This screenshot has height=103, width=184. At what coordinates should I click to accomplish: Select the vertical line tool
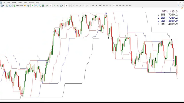pos(74,6)
